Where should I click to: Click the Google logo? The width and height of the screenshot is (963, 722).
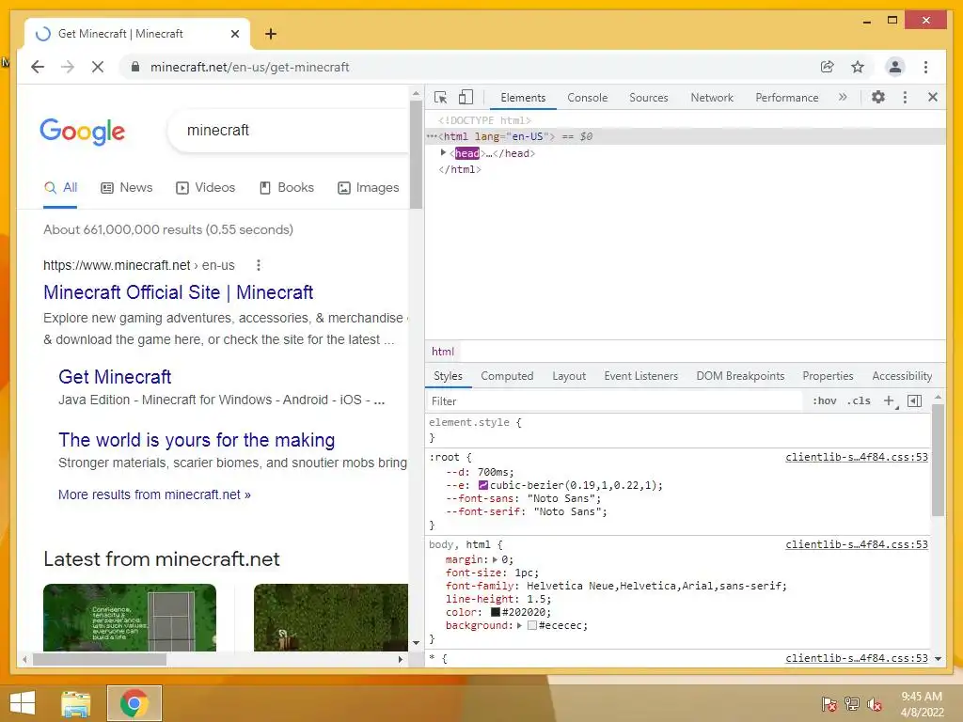click(x=83, y=131)
